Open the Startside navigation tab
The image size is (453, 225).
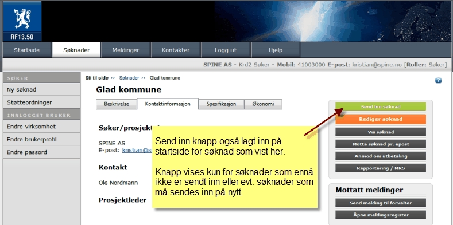click(x=27, y=50)
